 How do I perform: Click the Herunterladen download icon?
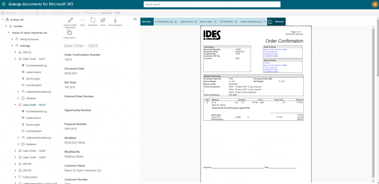click(x=115, y=20)
